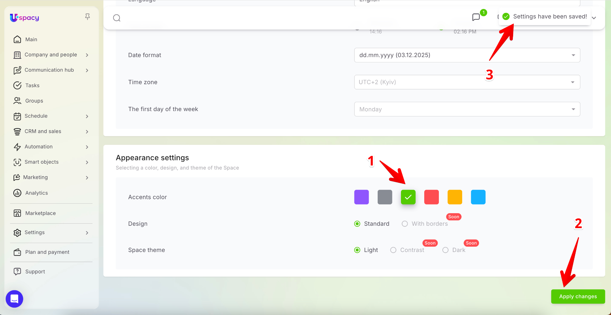Expand the profile chevron in top bar
This screenshot has height=315, width=611.
[x=594, y=18]
